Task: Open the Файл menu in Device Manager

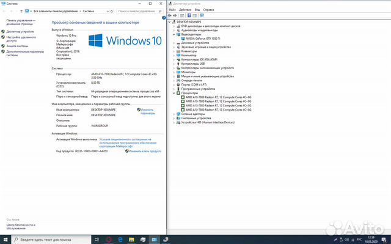Action: click(x=172, y=10)
